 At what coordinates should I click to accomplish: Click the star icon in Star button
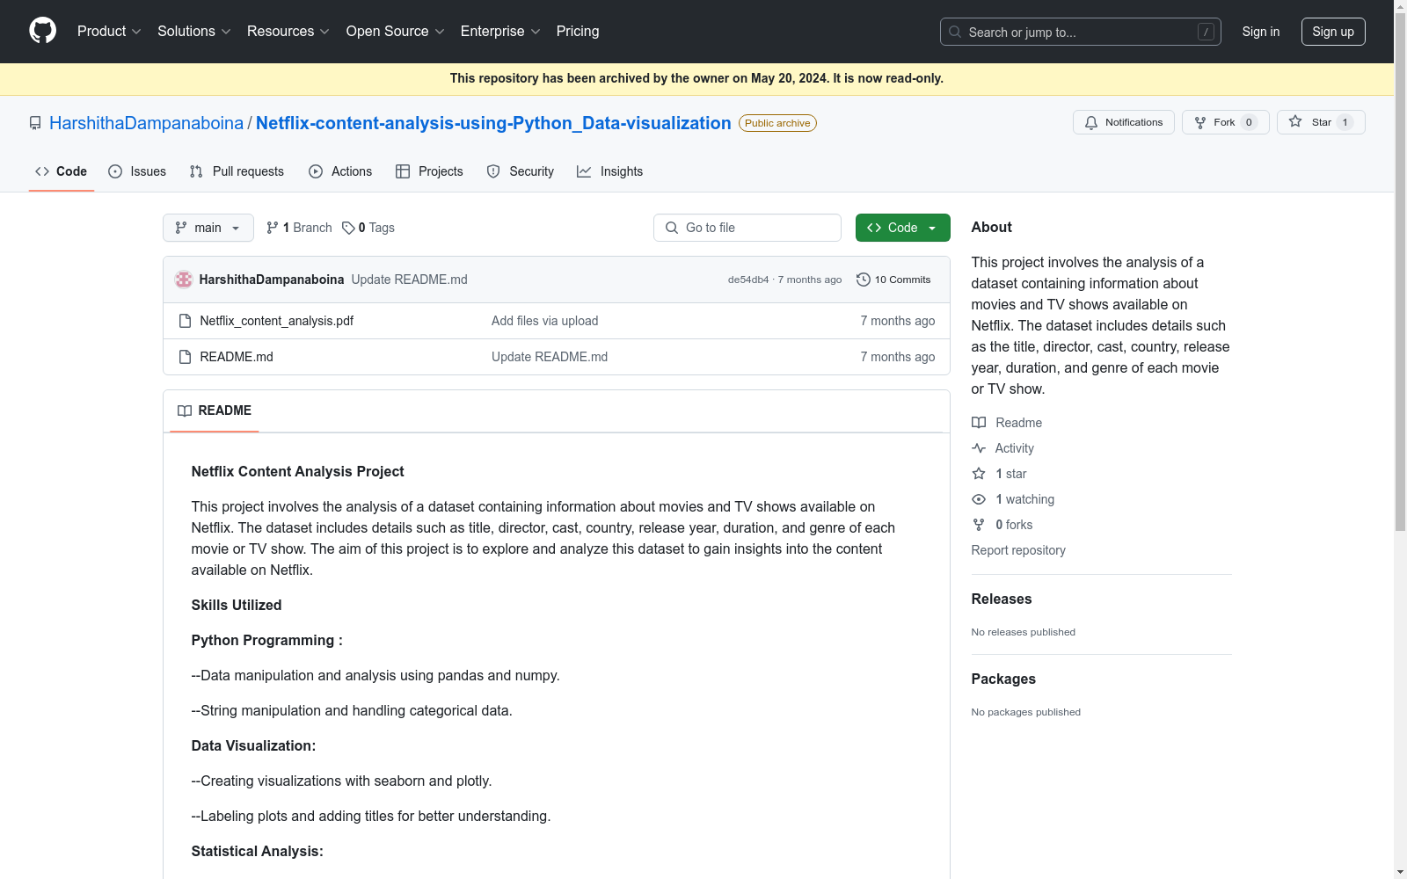[x=1295, y=121]
